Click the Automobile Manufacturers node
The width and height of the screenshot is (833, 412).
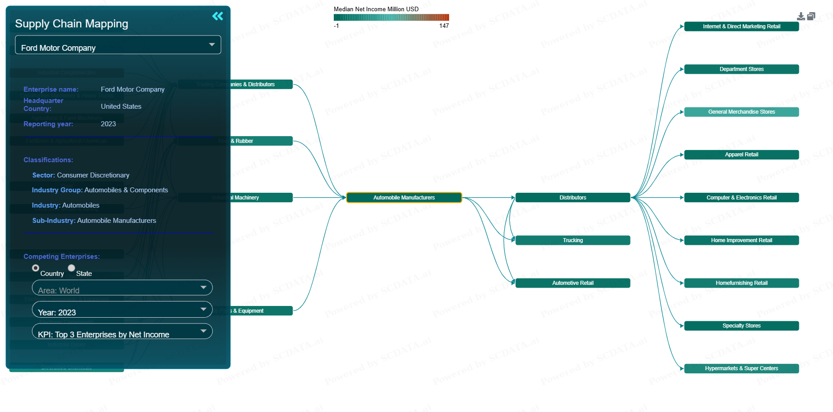pos(404,198)
